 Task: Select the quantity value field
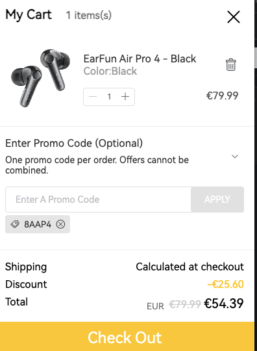tap(109, 97)
